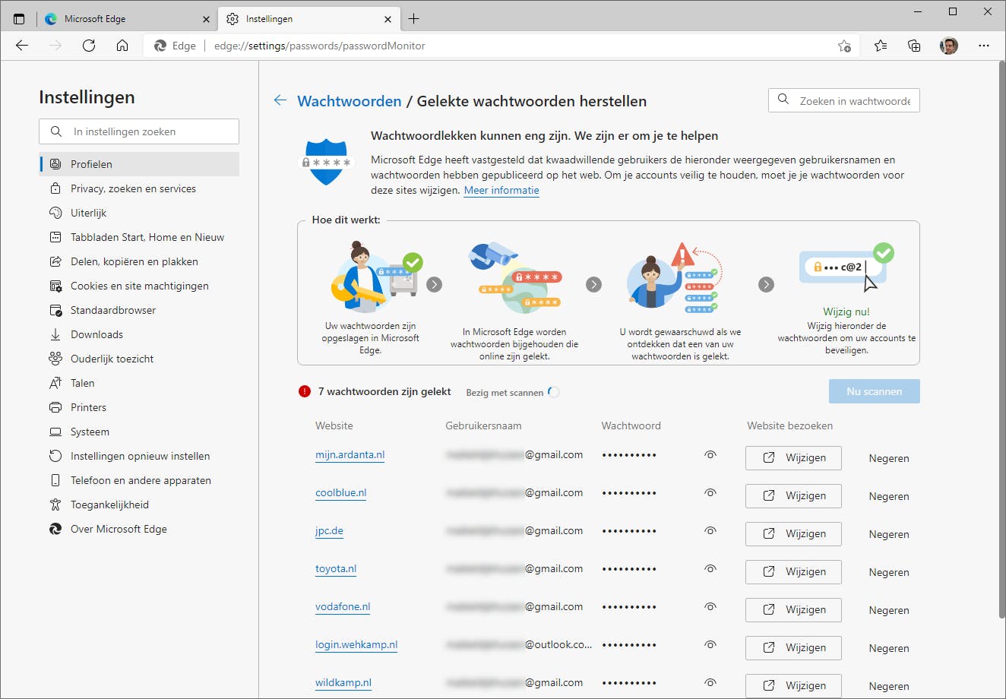Go to the Home page icon
Image resolution: width=1006 pixels, height=699 pixels.
pyautogui.click(x=122, y=46)
